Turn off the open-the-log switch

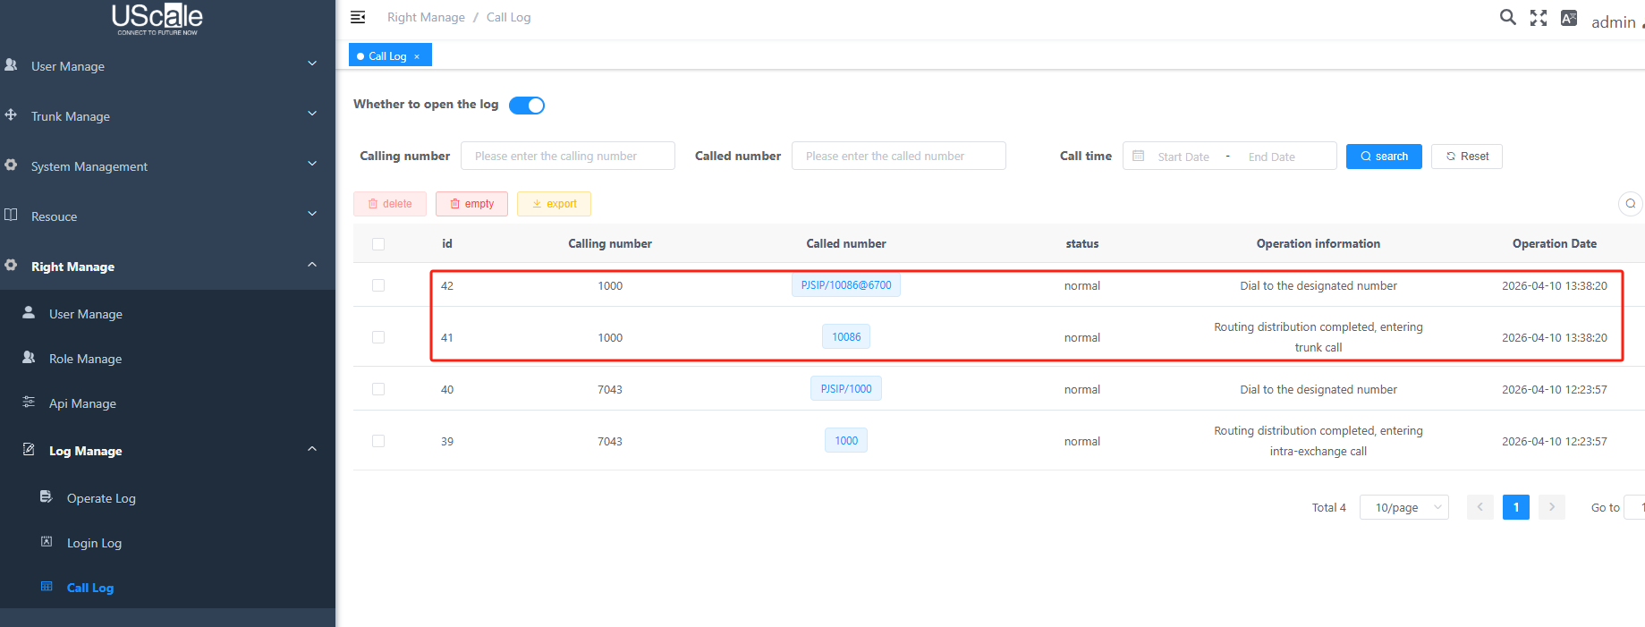pyautogui.click(x=527, y=106)
